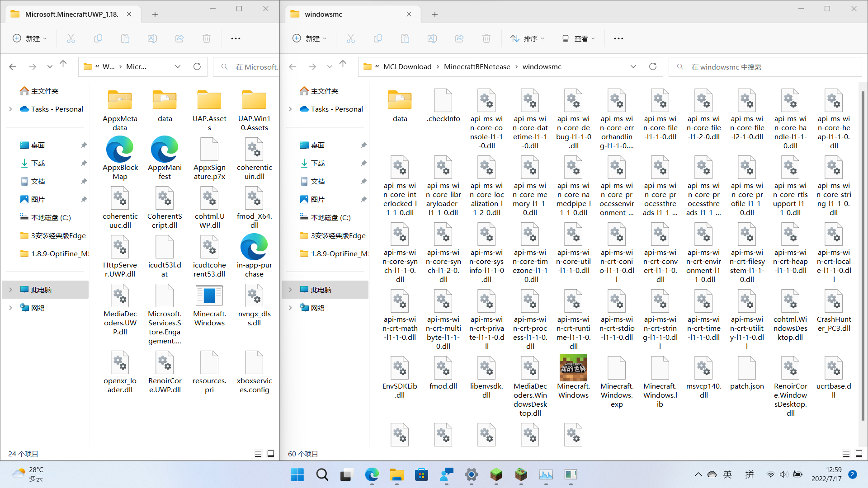Click the Paste icon in windowsmc toolbar

point(405,39)
